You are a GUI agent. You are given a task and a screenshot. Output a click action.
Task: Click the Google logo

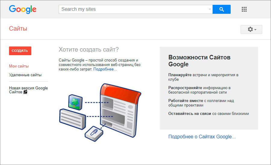[x=23, y=9]
